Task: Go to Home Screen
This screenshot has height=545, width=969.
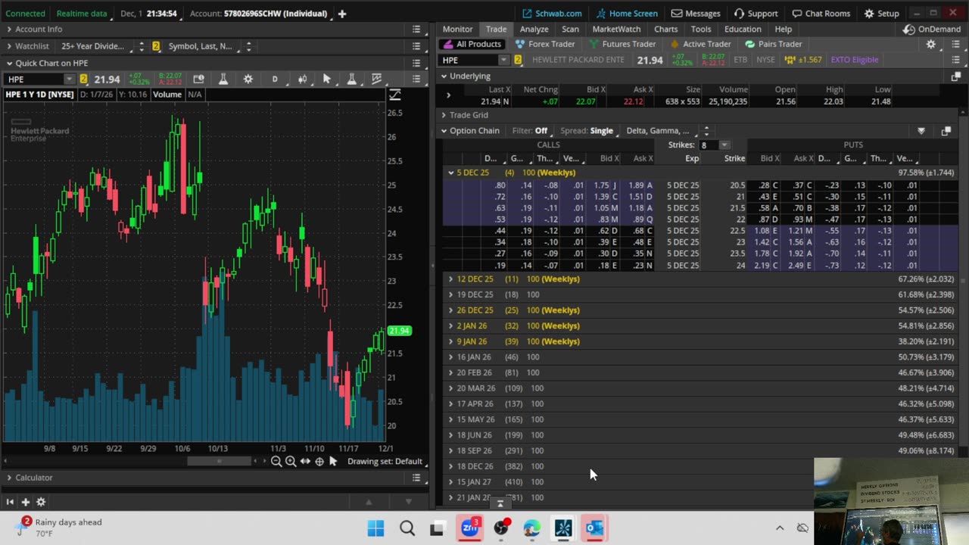Action: (627, 14)
